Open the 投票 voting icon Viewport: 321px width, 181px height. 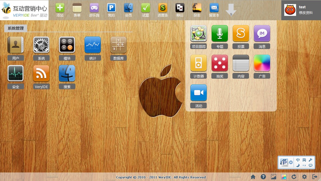click(x=241, y=34)
